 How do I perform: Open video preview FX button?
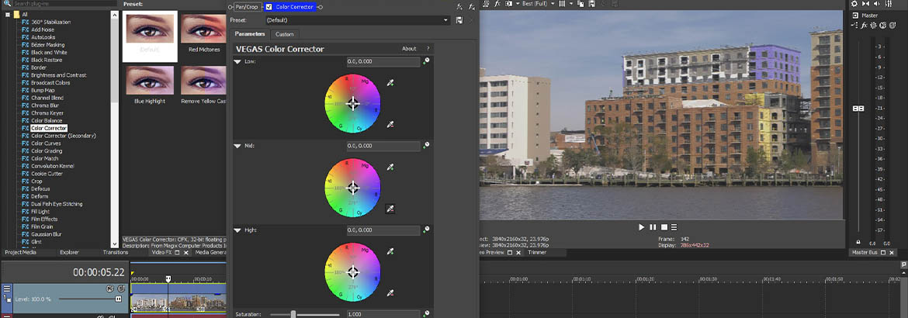[x=497, y=3]
